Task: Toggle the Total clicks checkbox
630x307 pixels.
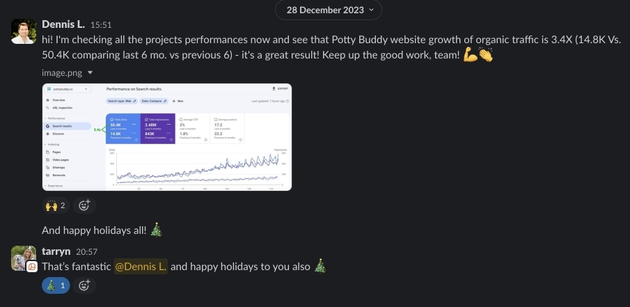Action: click(x=111, y=119)
